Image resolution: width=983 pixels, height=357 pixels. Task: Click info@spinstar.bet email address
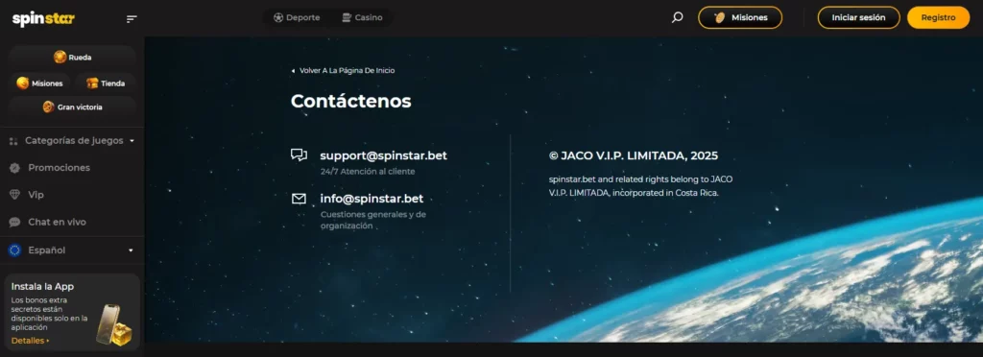pyautogui.click(x=372, y=199)
